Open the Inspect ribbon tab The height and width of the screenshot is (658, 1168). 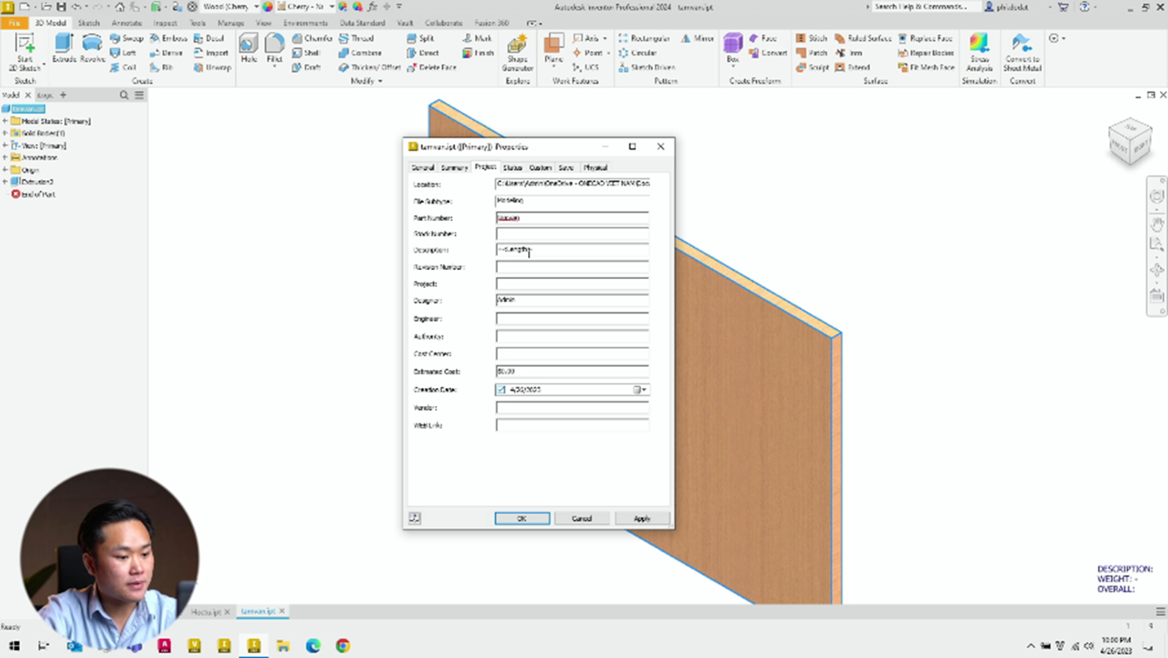[165, 23]
